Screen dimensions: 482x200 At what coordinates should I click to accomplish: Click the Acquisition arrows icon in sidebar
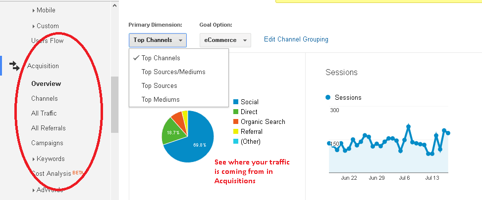point(14,66)
